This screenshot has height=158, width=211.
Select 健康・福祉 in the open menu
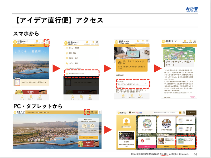[x=71, y=53]
